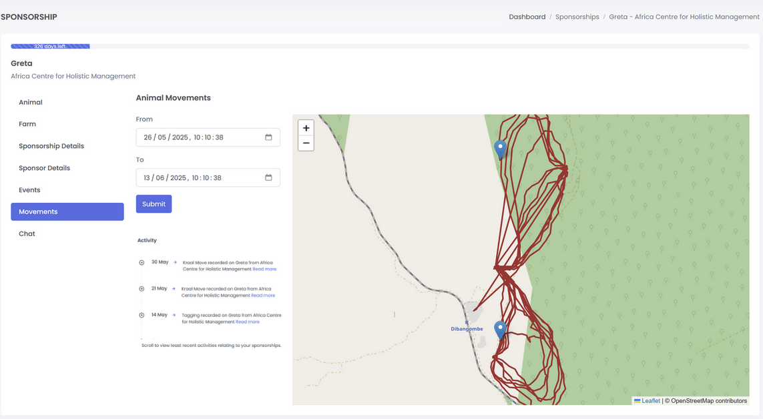This screenshot has height=419, width=763.
Task: Select the lower blue marker near Dibangombe
Action: click(500, 330)
